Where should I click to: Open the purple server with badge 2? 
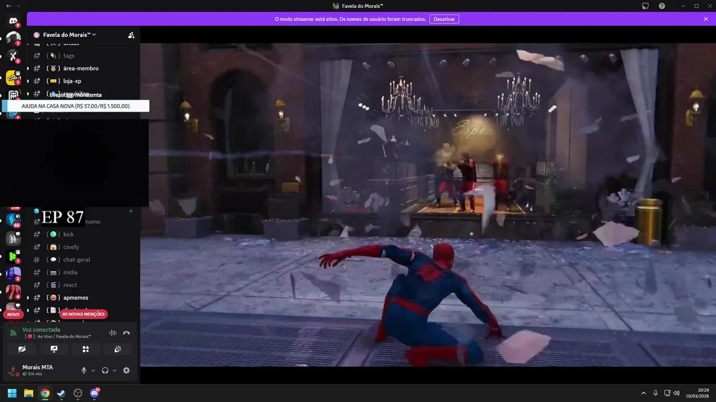pyautogui.click(x=13, y=274)
